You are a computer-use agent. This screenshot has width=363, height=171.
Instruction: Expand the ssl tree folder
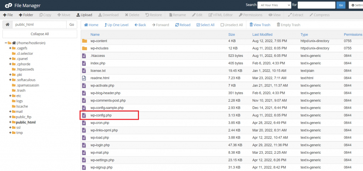pyautogui.click(x=10, y=128)
